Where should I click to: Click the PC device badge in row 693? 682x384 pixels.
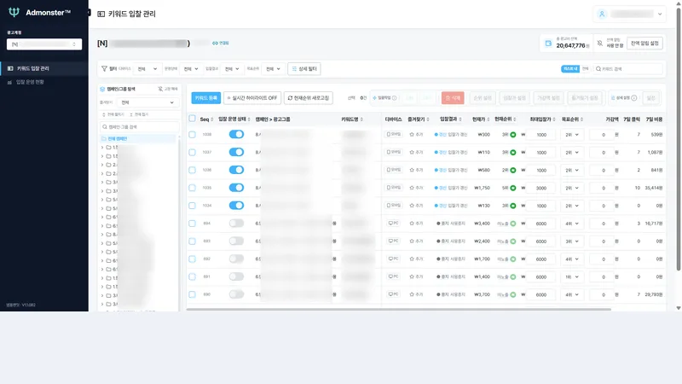(x=393, y=241)
